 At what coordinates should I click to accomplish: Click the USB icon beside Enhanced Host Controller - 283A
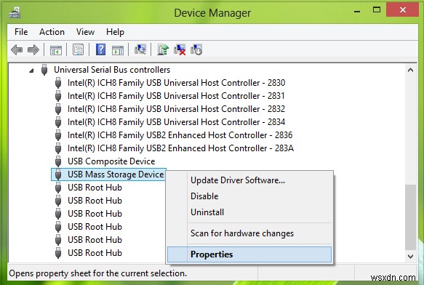(58, 148)
